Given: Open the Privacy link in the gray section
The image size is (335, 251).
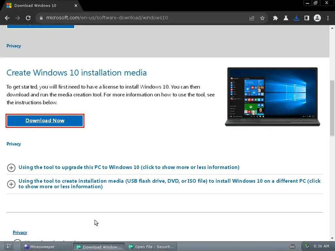Looking at the screenshot, I should tap(14, 46).
